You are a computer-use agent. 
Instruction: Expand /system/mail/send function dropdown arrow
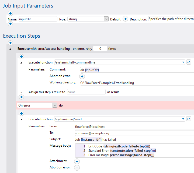pos(183,119)
